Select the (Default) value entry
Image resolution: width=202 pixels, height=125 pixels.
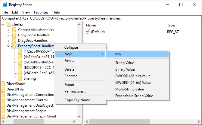pyautogui.click(x=98, y=32)
